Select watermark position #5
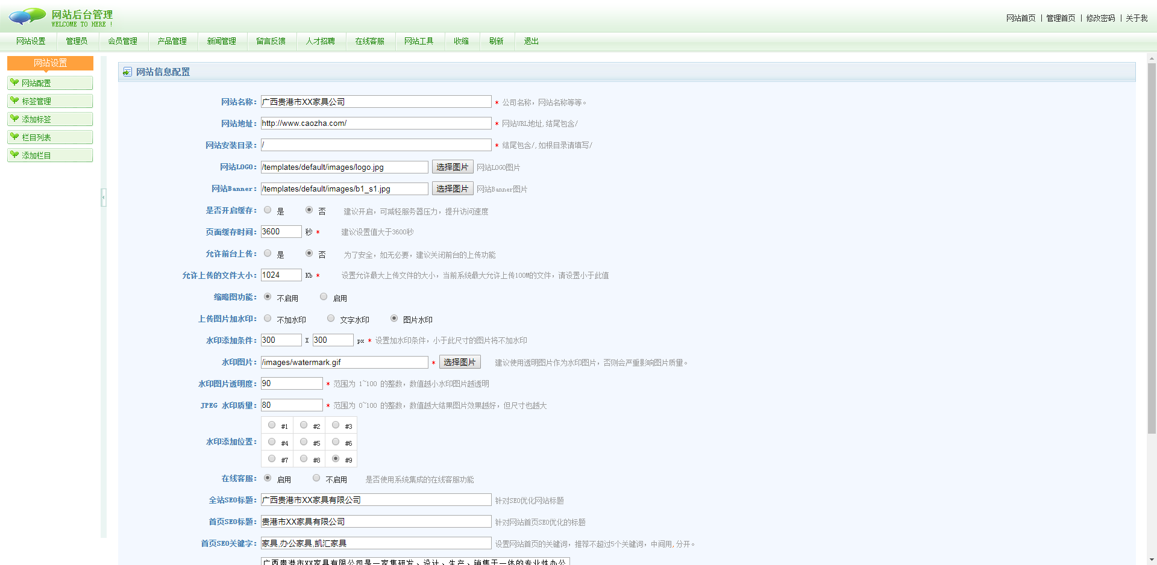The image size is (1157, 565). [304, 442]
